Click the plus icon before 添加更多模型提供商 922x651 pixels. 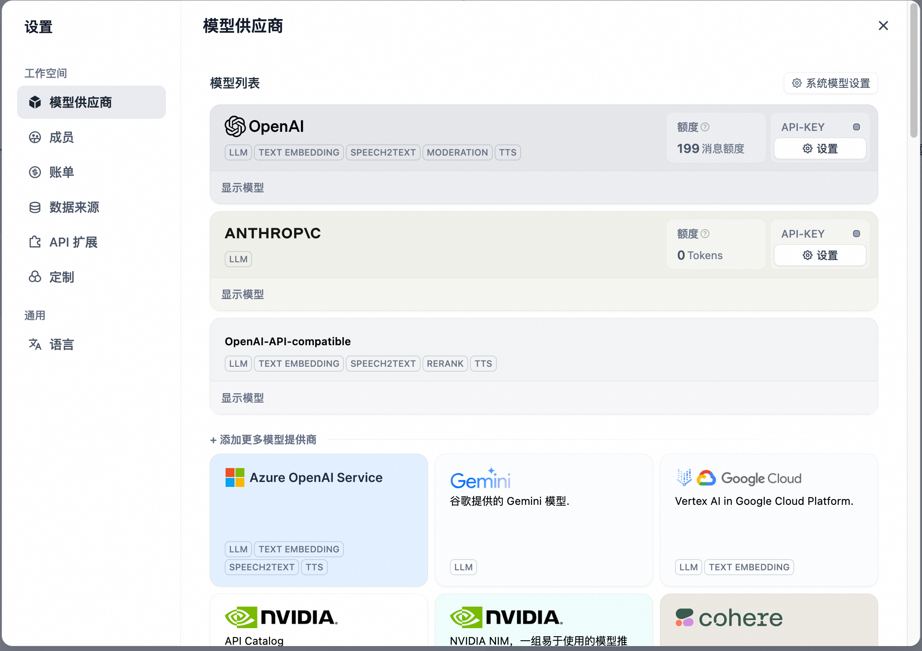coord(213,440)
